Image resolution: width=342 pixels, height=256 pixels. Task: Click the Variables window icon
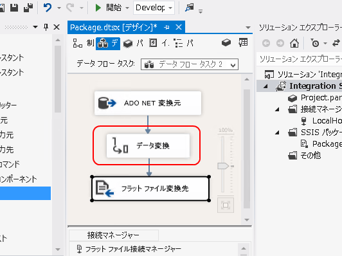243,42
